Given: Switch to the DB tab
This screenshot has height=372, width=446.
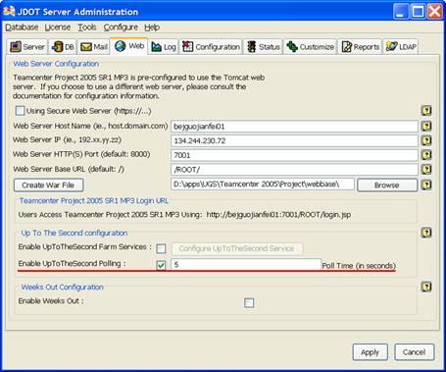Looking at the screenshot, I should click(x=63, y=47).
